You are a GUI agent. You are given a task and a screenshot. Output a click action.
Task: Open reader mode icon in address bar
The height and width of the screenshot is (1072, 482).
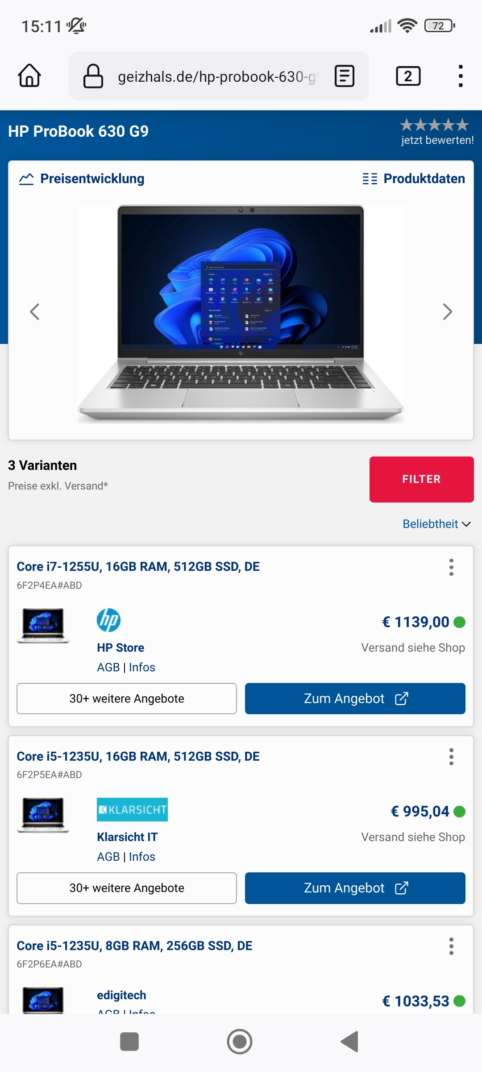pyautogui.click(x=345, y=76)
